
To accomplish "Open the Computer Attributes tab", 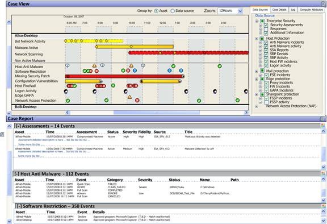I will pyautogui.click(x=311, y=10).
